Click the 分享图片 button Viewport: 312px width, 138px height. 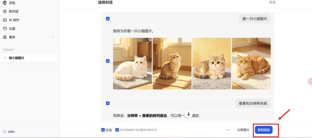point(243,130)
